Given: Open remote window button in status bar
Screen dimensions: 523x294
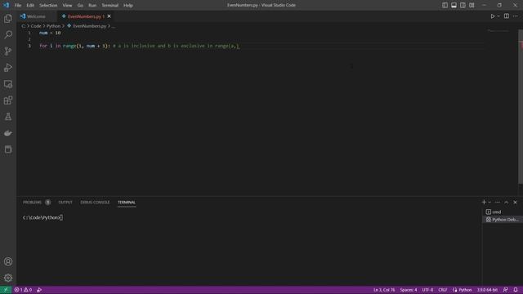Looking at the screenshot, I should pyautogui.click(x=6, y=290).
